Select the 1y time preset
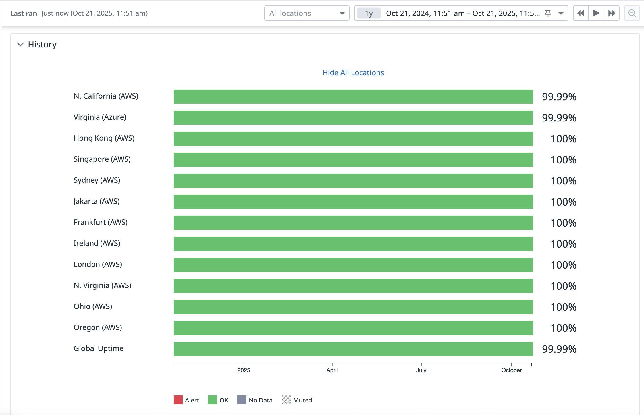The width and height of the screenshot is (644, 415). pyautogui.click(x=369, y=13)
